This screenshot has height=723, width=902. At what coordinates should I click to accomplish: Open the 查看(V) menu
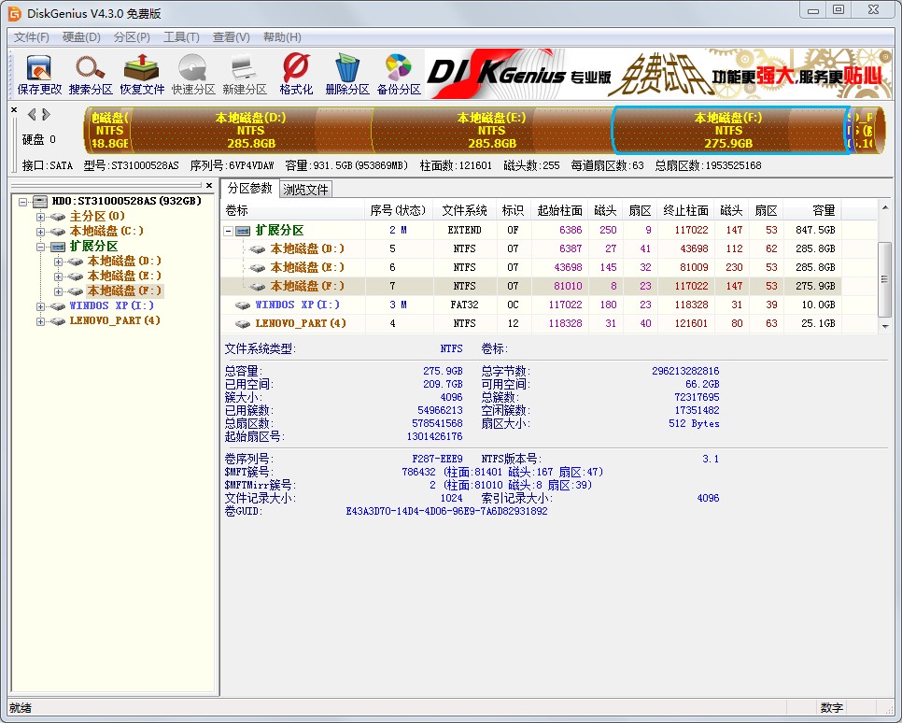click(232, 36)
